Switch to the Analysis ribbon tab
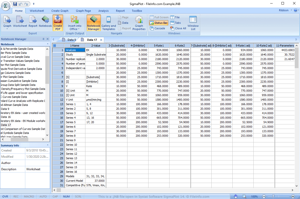The image size is (300, 199). [x=103, y=11]
